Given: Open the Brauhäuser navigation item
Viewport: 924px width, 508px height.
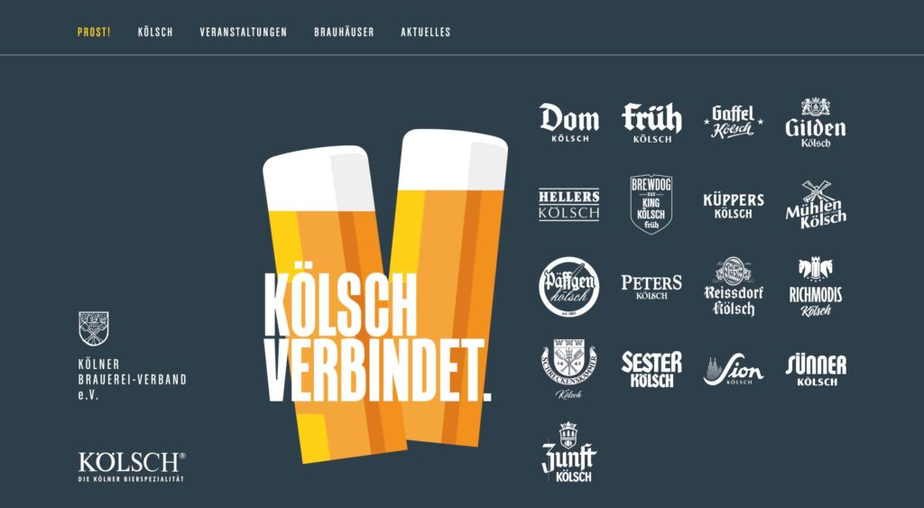Looking at the screenshot, I should point(344,32).
